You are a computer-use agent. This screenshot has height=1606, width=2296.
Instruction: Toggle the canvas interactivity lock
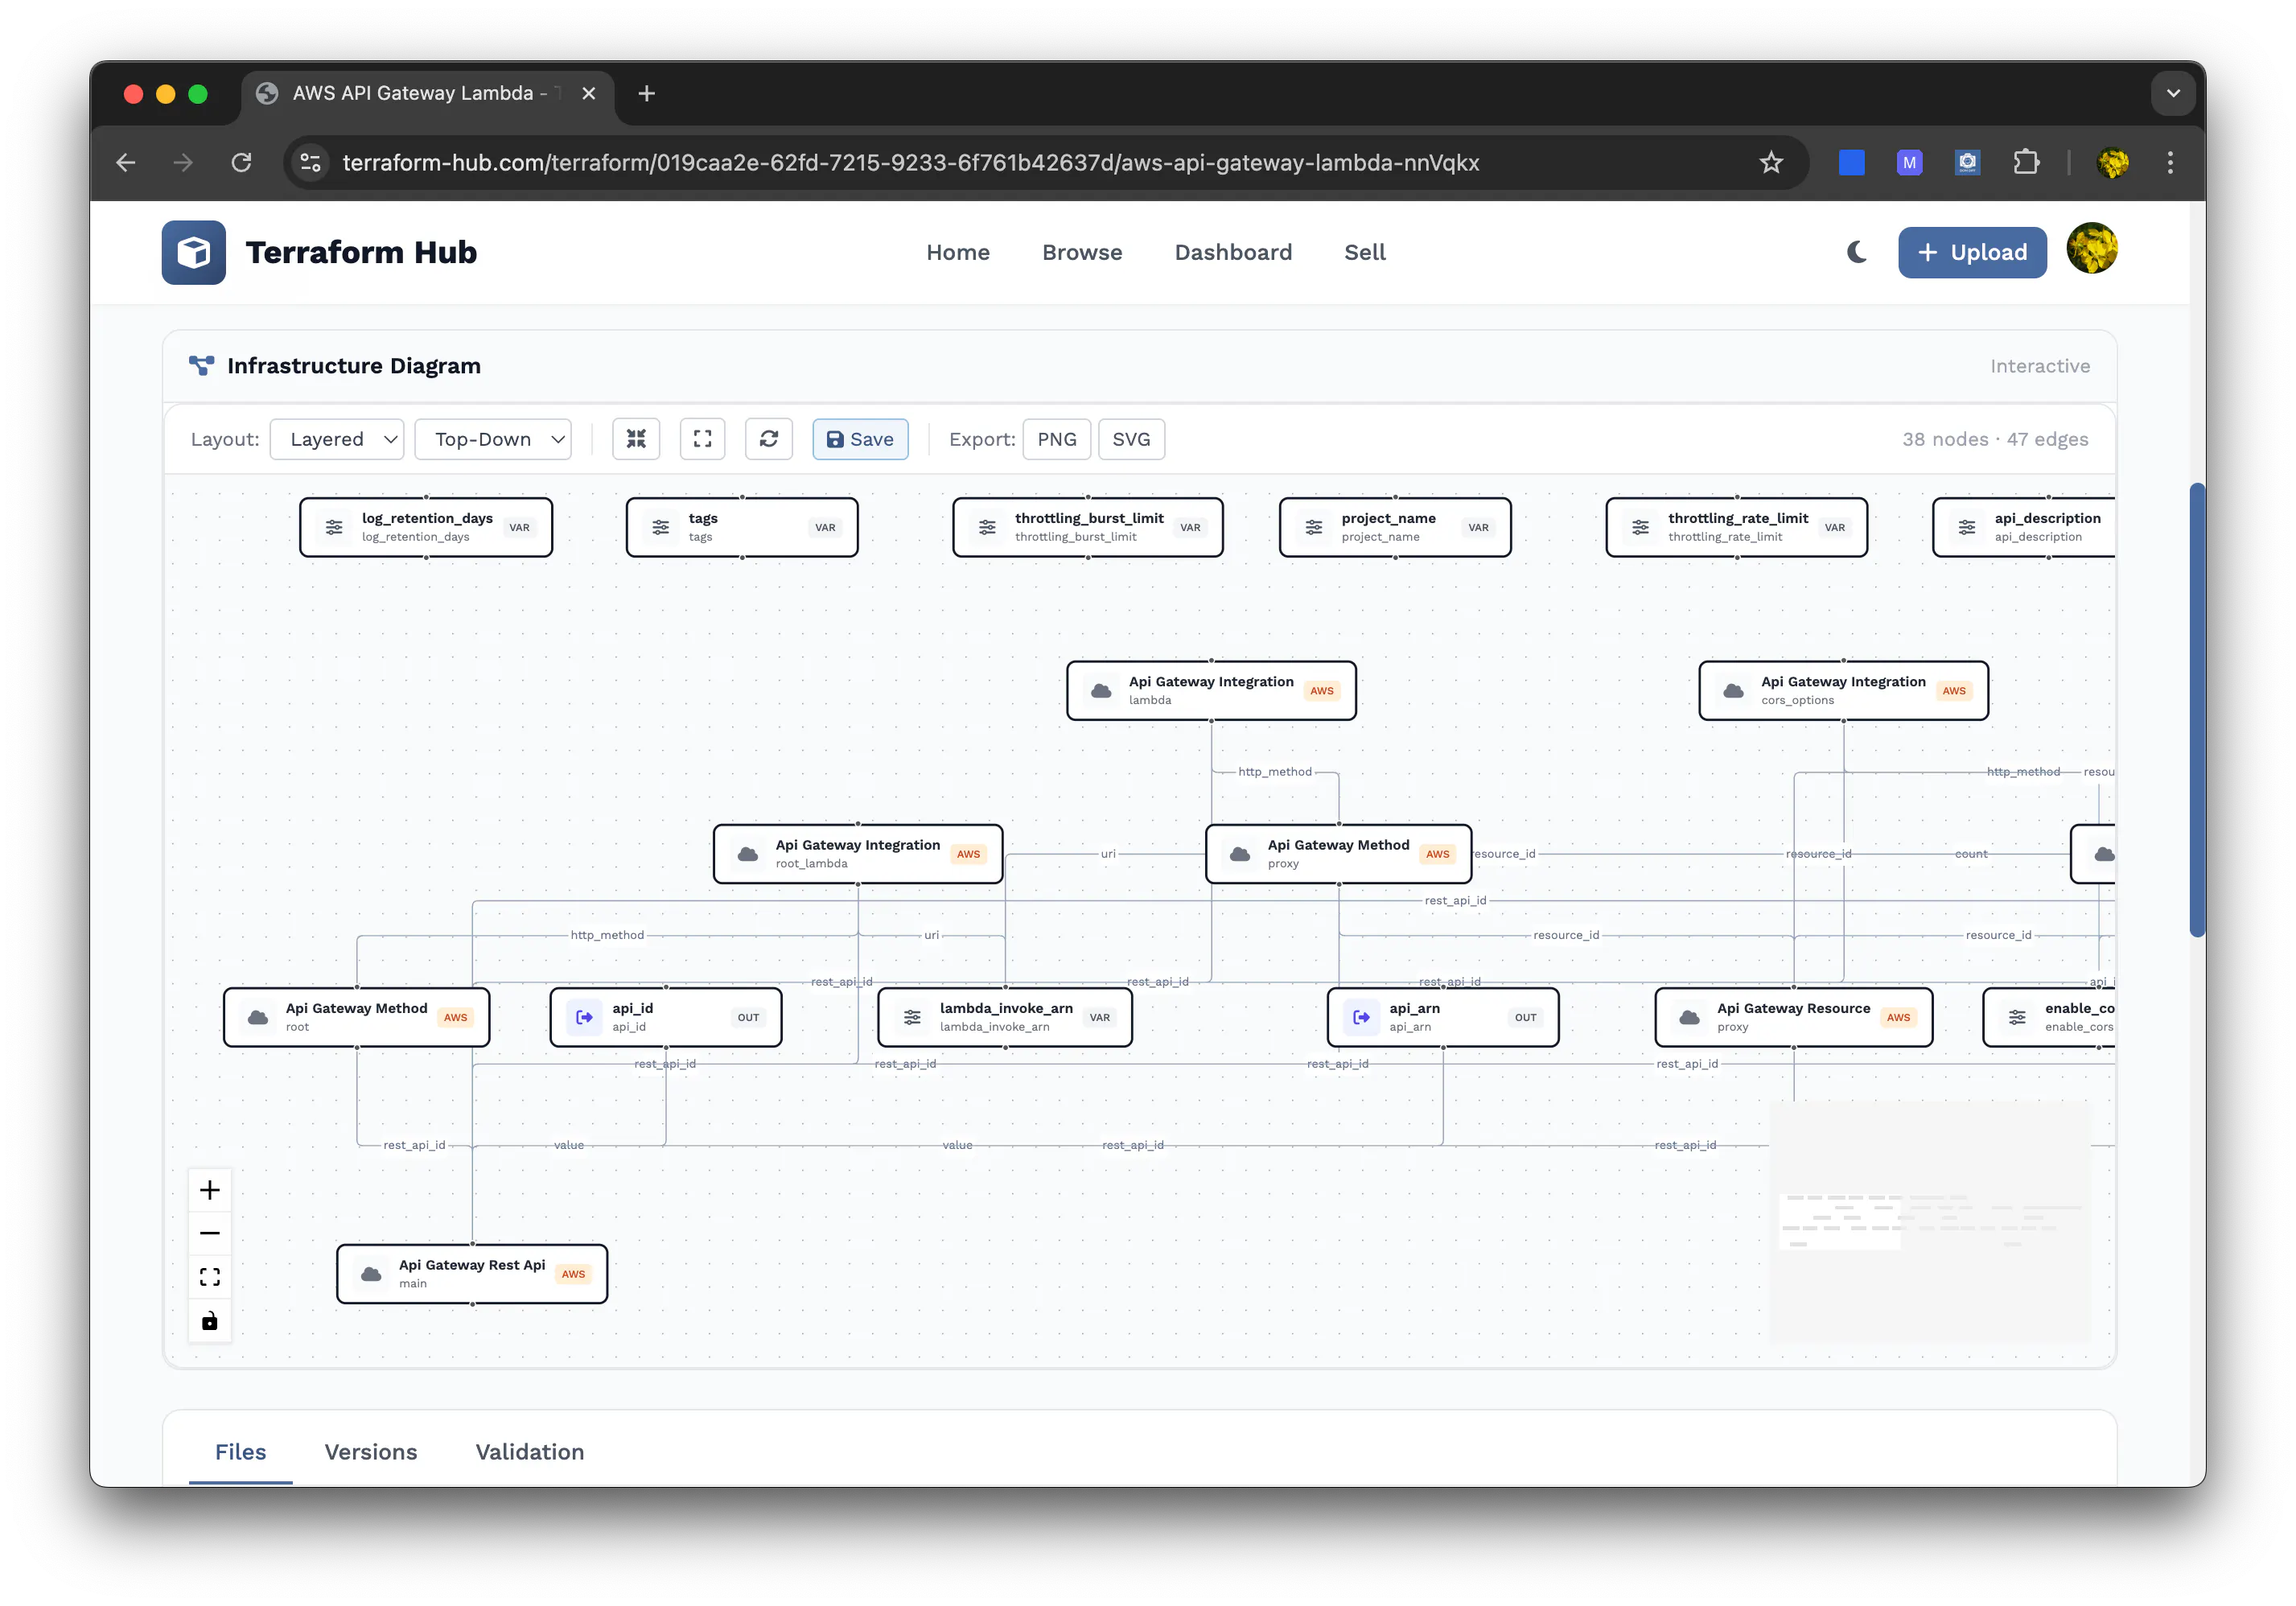click(210, 1321)
